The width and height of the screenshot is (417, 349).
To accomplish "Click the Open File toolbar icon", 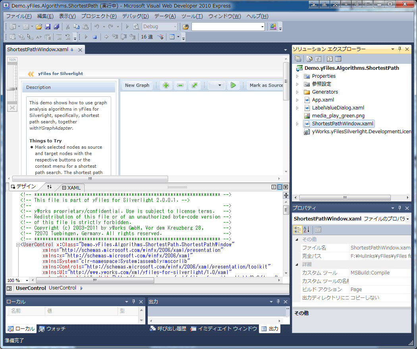I will pos(39,27).
